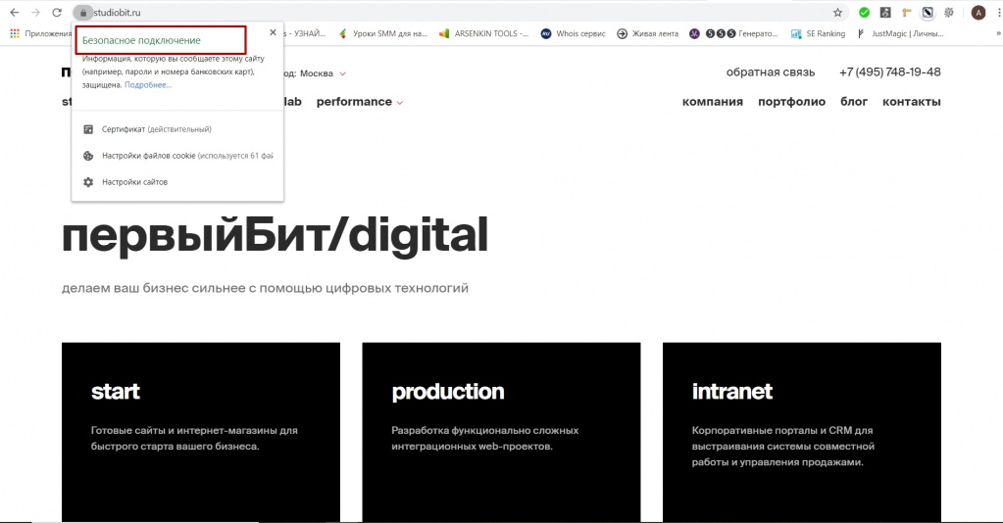Open the портфолио navigation link

point(791,102)
